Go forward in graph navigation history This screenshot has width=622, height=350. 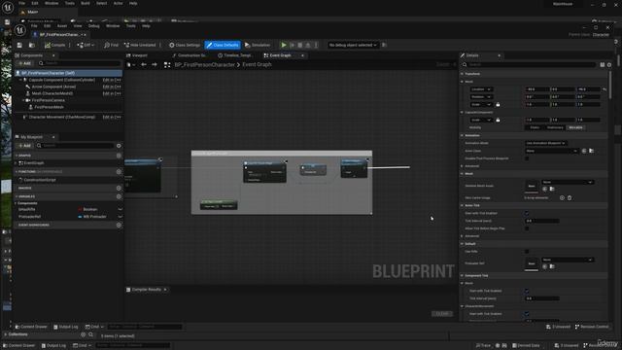coord(155,65)
